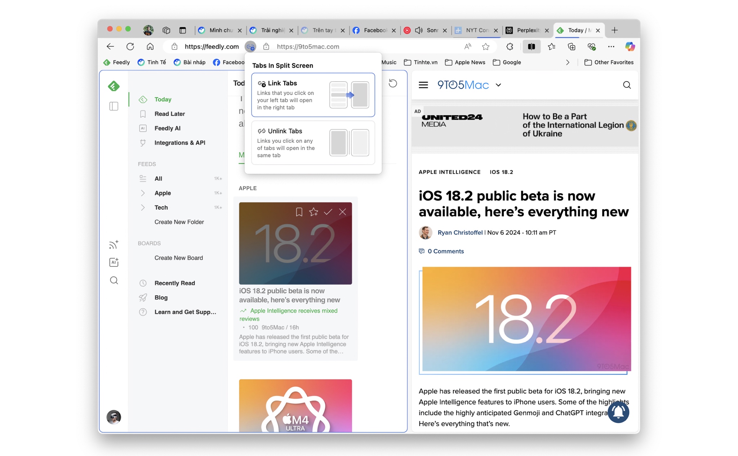The height and width of the screenshot is (456, 738).
Task: Save the iOS 18.2 article to read later
Action: pos(299,212)
